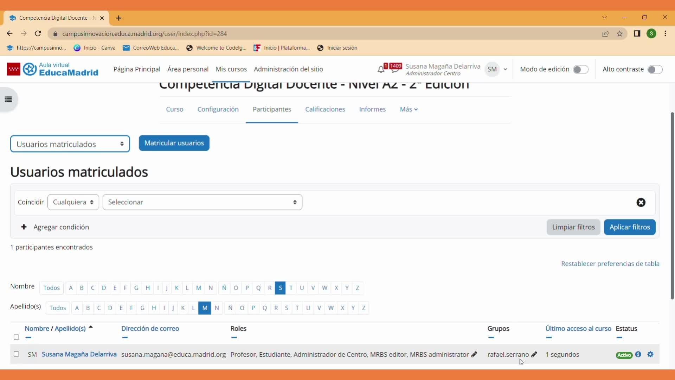Click the pencil icon to edit groups for rafael.serrano

pos(534,354)
